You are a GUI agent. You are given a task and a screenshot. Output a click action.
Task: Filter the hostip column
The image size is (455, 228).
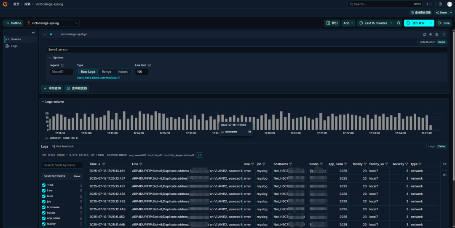coord(321,164)
